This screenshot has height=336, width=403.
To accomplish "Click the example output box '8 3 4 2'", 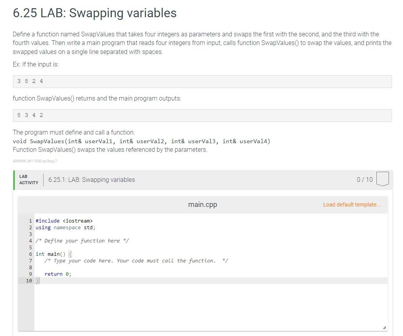I will coord(202,115).
